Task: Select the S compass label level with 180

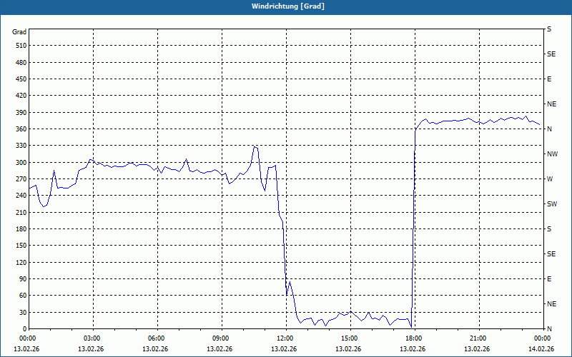Action: [549, 229]
